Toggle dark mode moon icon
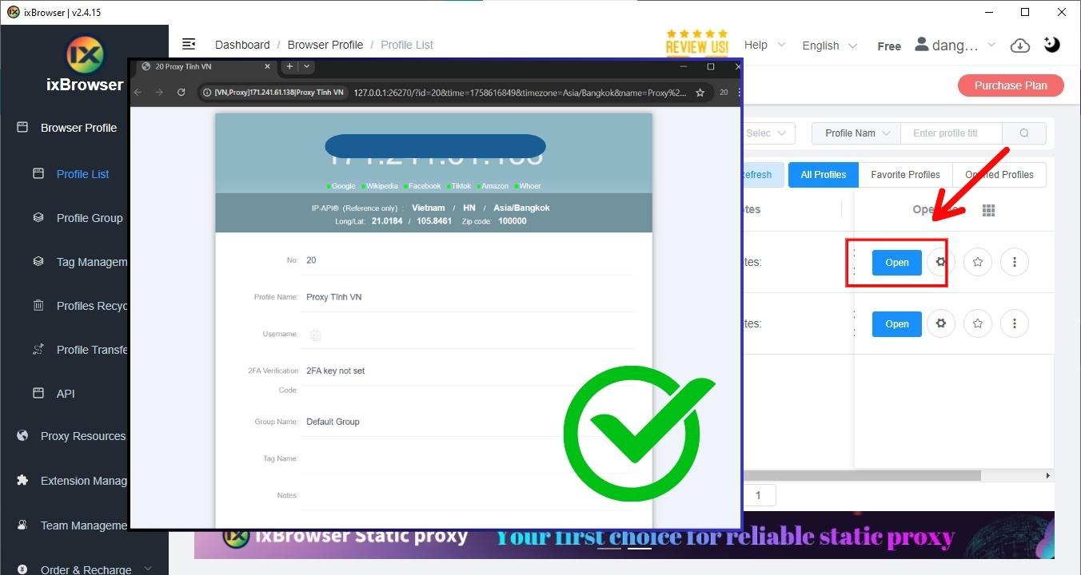The width and height of the screenshot is (1081, 575). pos(1052,45)
